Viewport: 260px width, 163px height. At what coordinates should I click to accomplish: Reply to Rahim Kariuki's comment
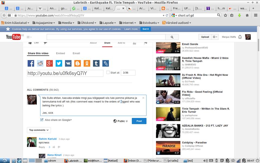pyautogui.click(x=42, y=147)
